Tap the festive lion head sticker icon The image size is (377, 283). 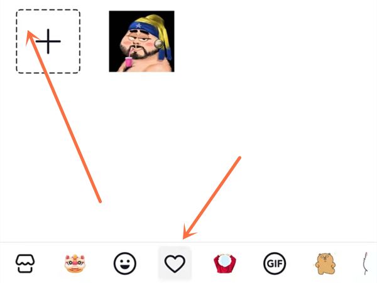click(x=75, y=264)
